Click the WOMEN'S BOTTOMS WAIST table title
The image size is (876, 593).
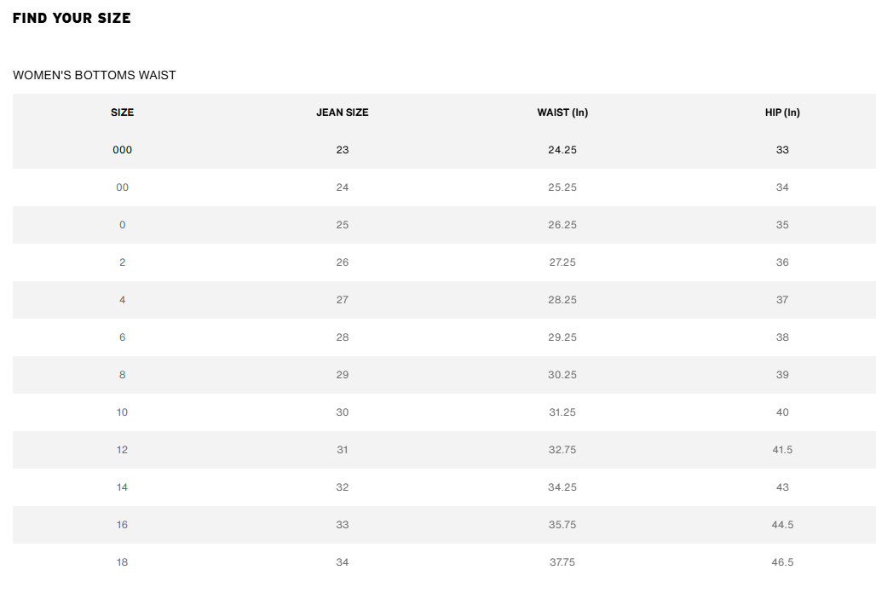95,75
